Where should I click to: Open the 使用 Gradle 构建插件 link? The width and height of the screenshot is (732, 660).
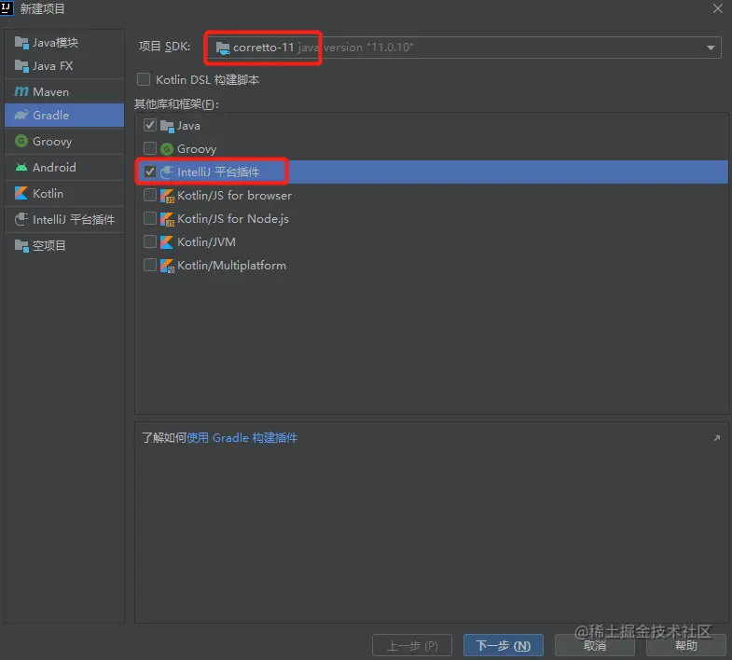coord(242,438)
